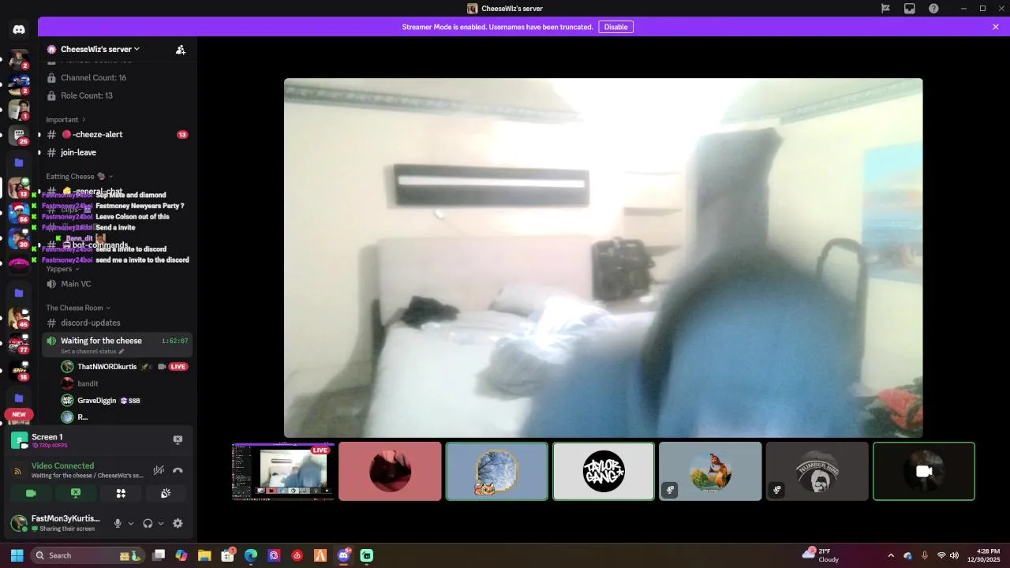
Task: Click Set a channel status
Action: pyautogui.click(x=92, y=351)
